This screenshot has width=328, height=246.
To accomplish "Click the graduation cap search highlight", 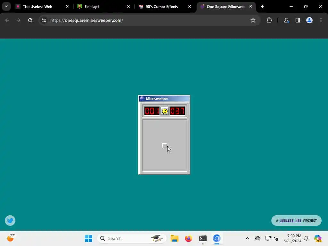I will coord(157,238).
